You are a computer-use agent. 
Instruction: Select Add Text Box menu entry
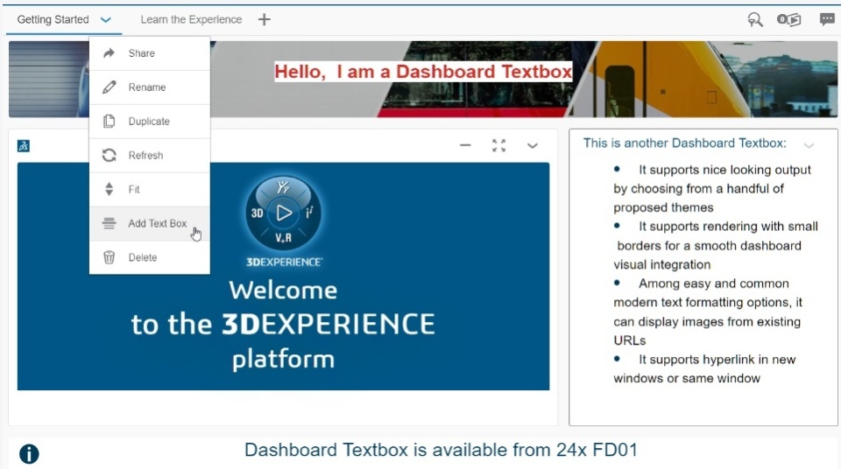[x=150, y=223]
